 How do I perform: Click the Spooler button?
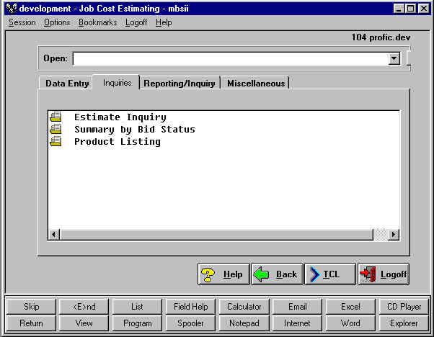click(x=190, y=323)
